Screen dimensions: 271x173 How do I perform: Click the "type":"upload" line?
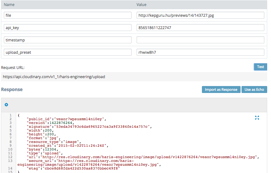(x=45, y=153)
